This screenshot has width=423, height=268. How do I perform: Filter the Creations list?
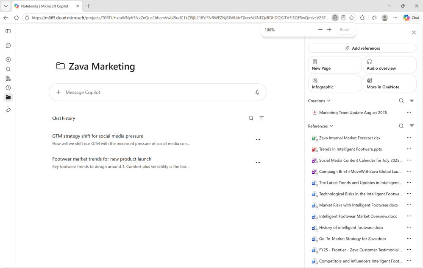(412, 101)
